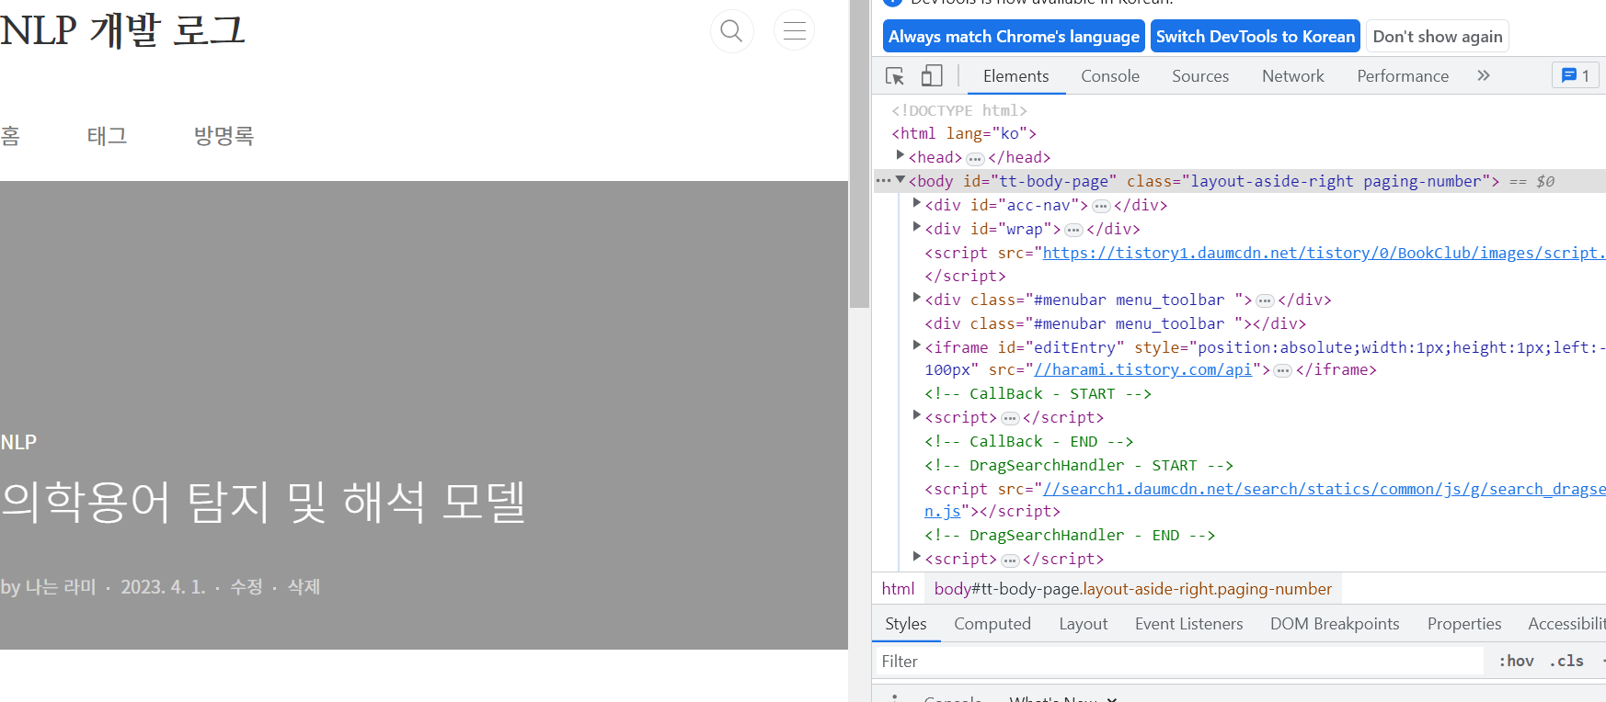
Task: Select the empty menu_toolbar div line
Action: coord(1115,323)
